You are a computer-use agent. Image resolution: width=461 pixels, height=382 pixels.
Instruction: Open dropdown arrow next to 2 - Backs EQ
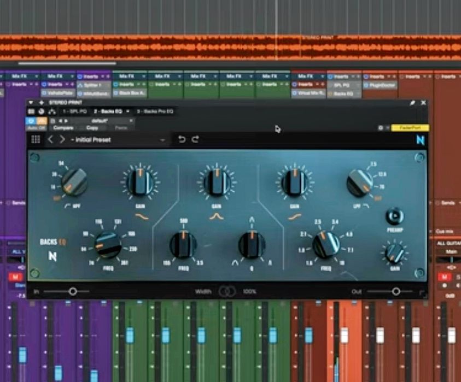click(x=128, y=111)
